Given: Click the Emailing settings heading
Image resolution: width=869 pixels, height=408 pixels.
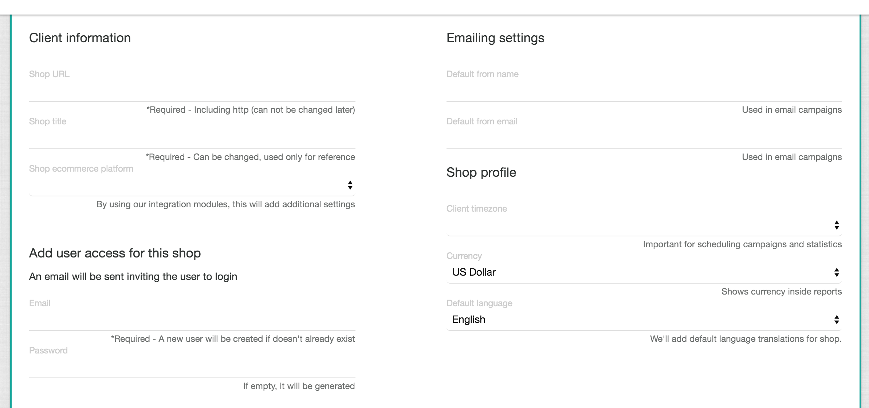Looking at the screenshot, I should click(495, 38).
